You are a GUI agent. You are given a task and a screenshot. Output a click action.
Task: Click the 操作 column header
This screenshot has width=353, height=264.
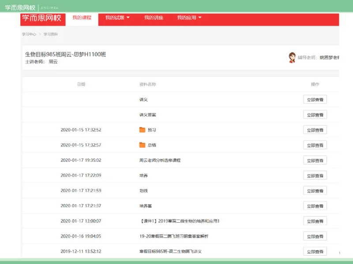(x=315, y=84)
